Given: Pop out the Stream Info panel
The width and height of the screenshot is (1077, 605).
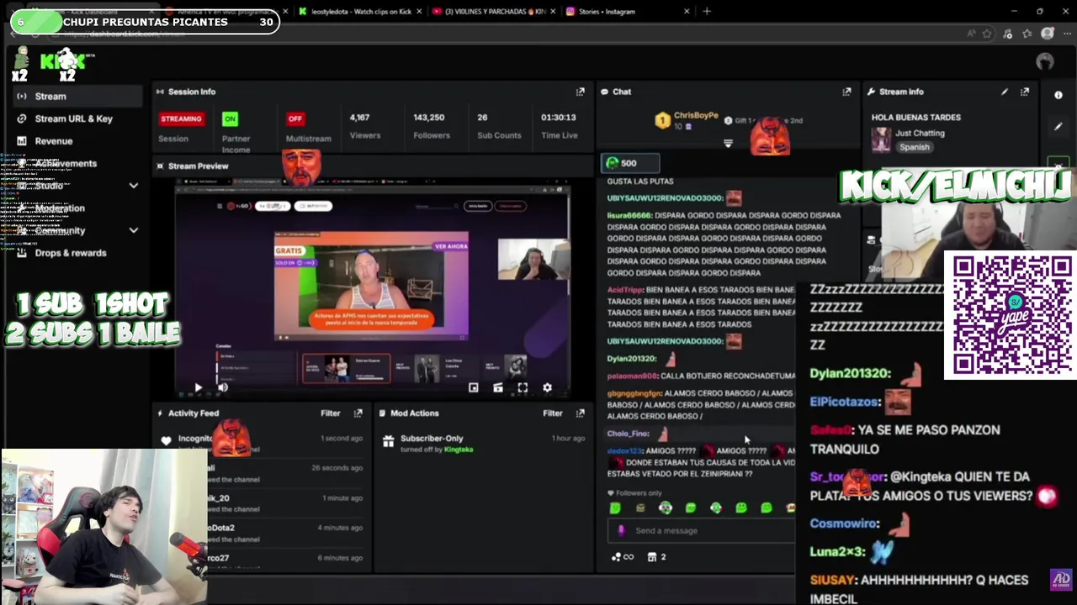Looking at the screenshot, I should pos(1025,92).
